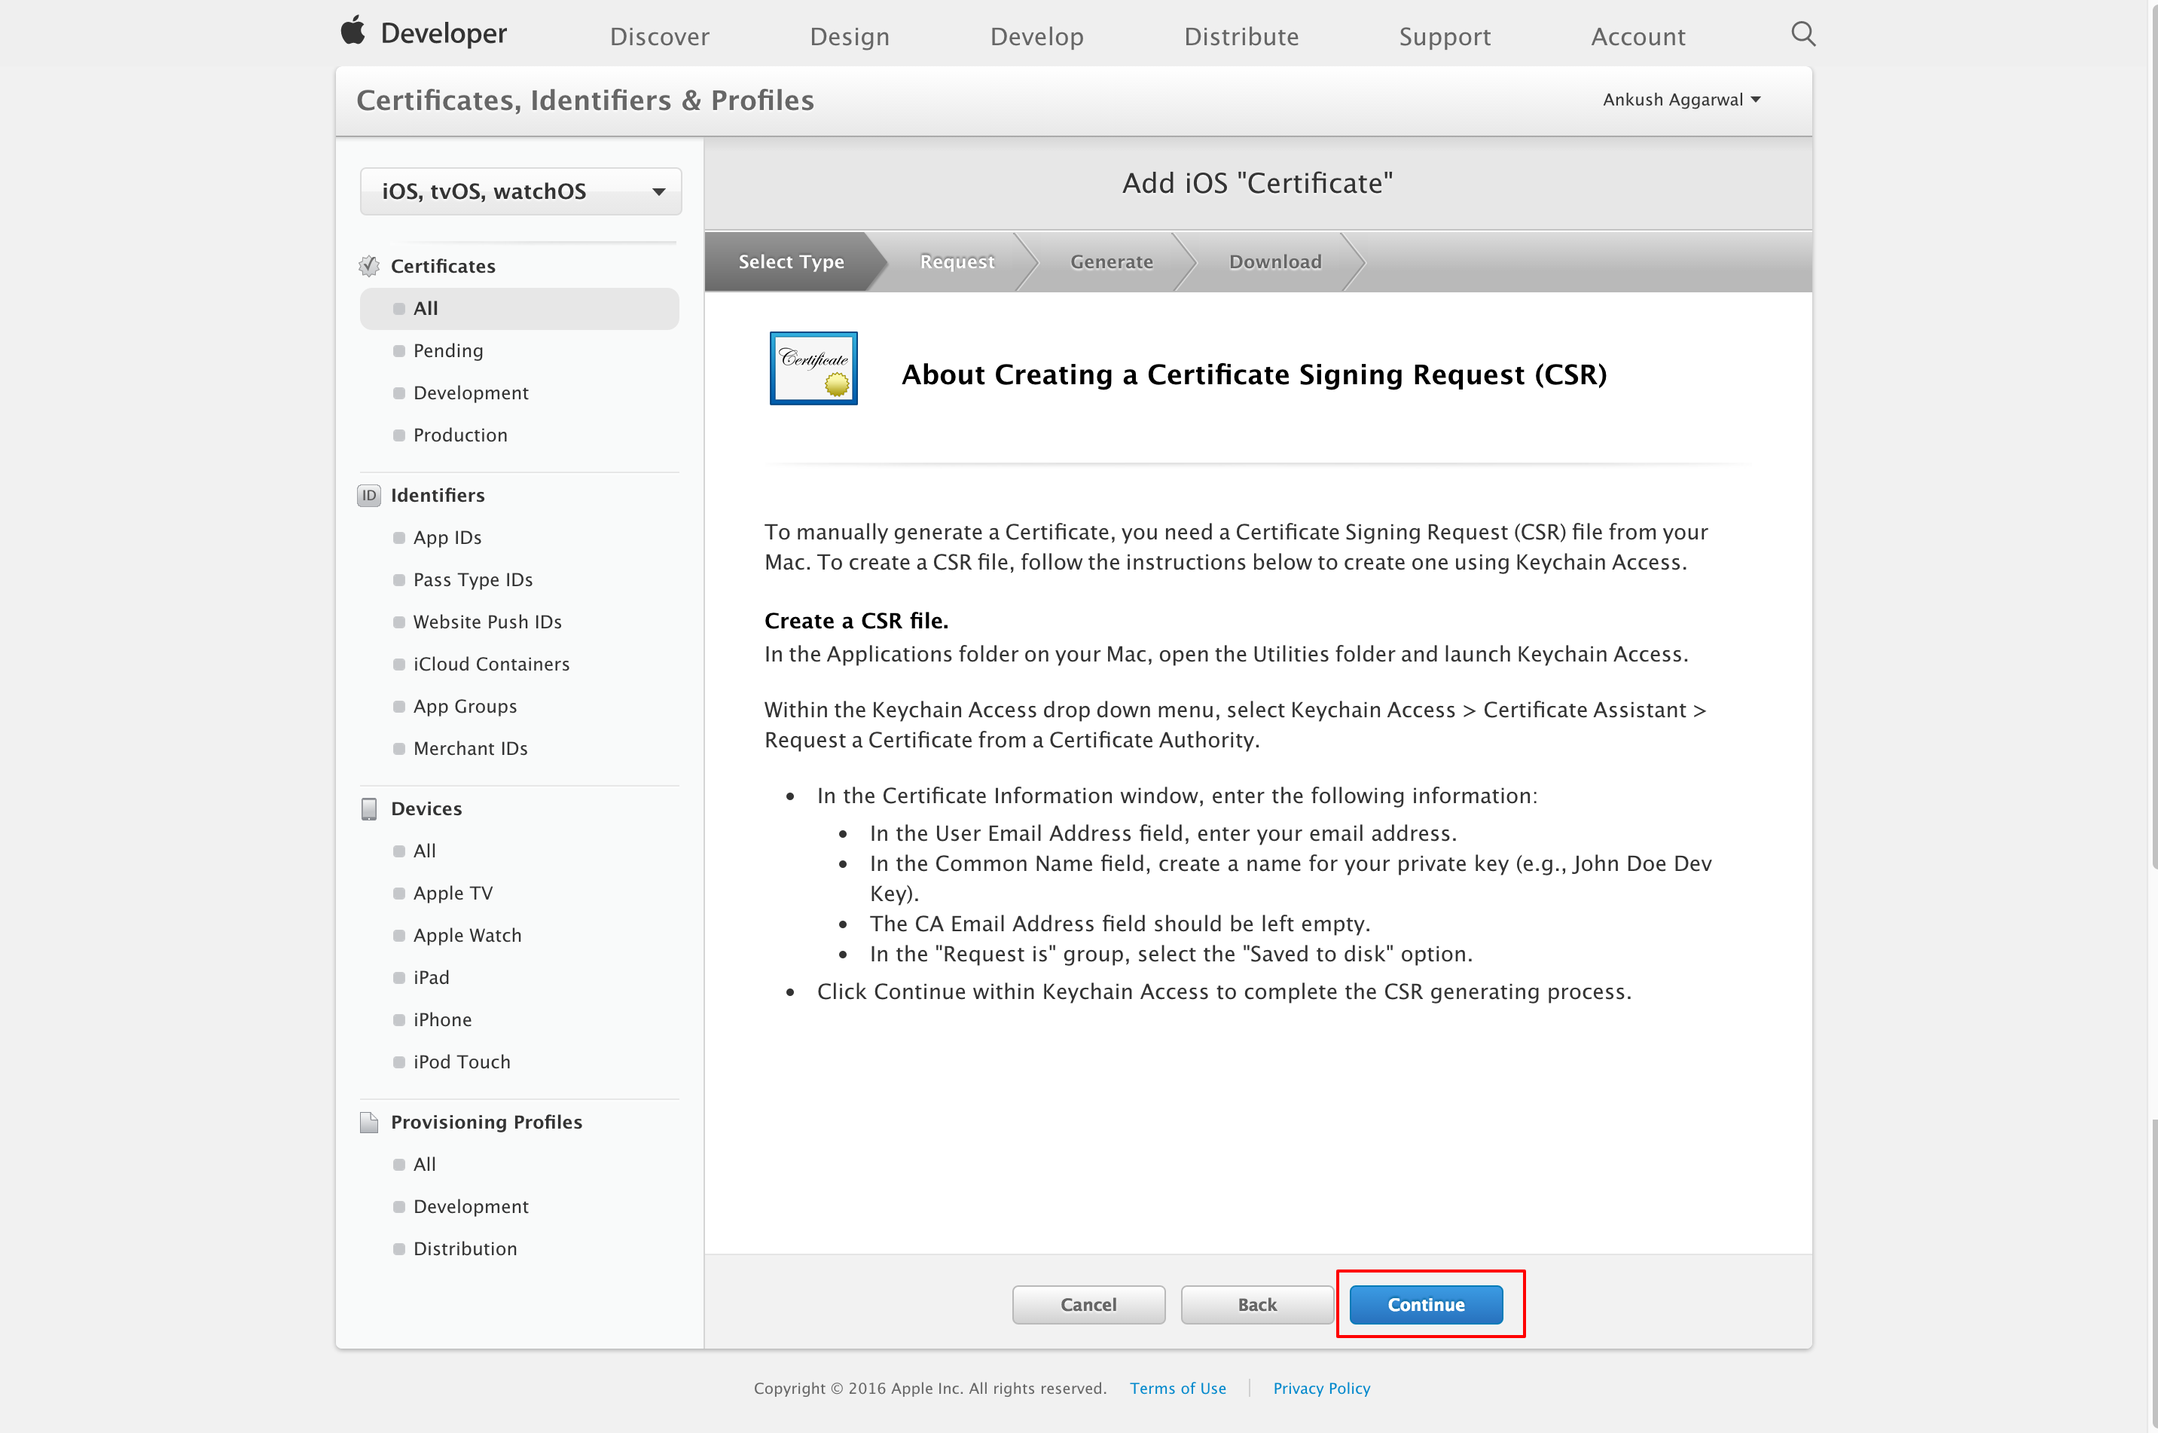Click the Devices section heading
The width and height of the screenshot is (2158, 1433).
coord(426,809)
